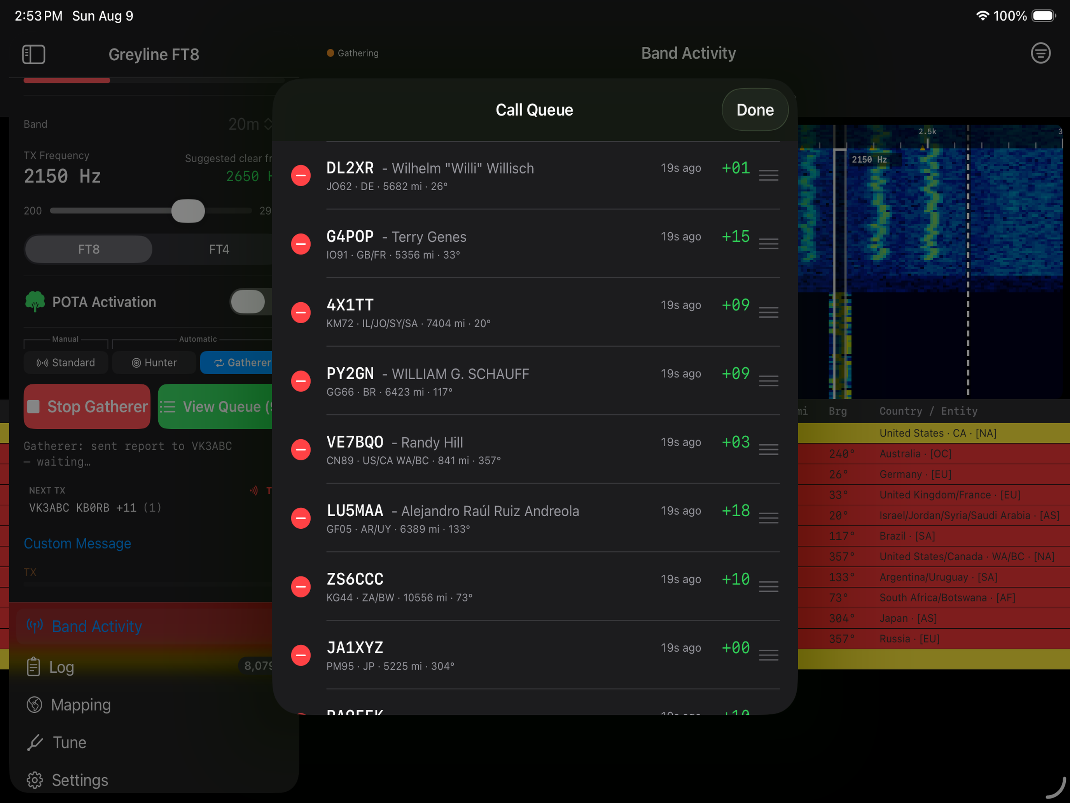
Task: Click the Brg column header
Action: click(837, 411)
